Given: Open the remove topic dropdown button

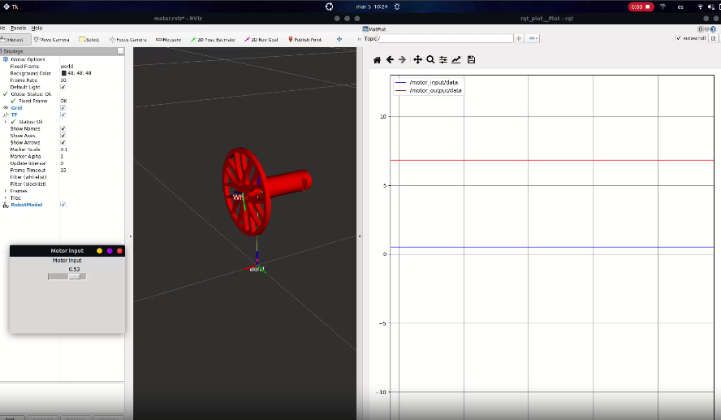Looking at the screenshot, I should 532,39.
